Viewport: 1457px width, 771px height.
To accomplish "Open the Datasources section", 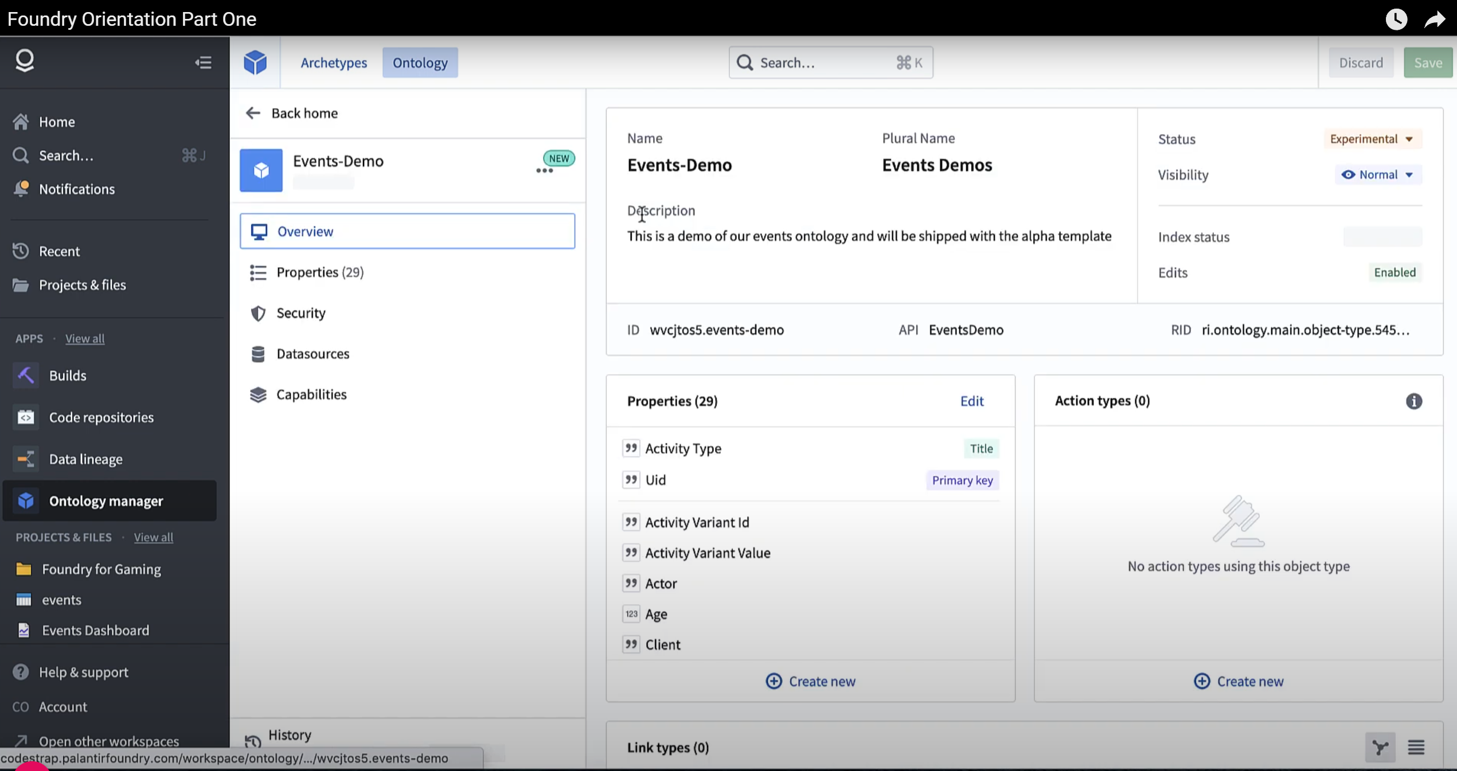I will coord(407,354).
